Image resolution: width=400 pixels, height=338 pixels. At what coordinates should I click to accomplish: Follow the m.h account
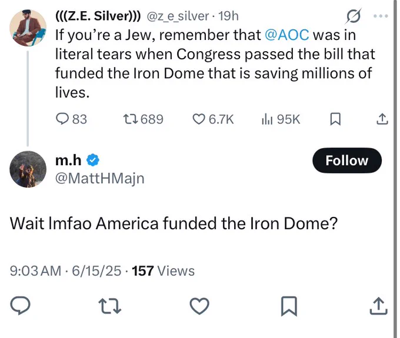[x=347, y=160]
